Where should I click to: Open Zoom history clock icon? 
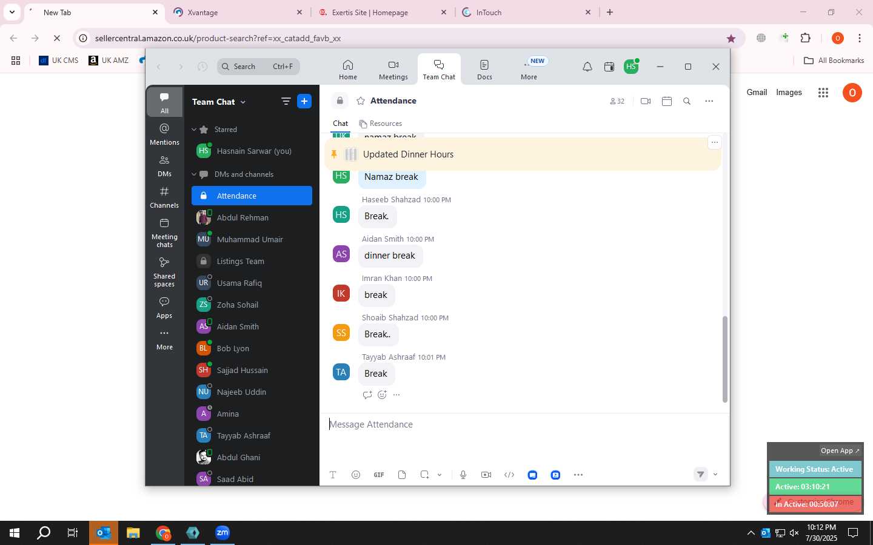(202, 67)
